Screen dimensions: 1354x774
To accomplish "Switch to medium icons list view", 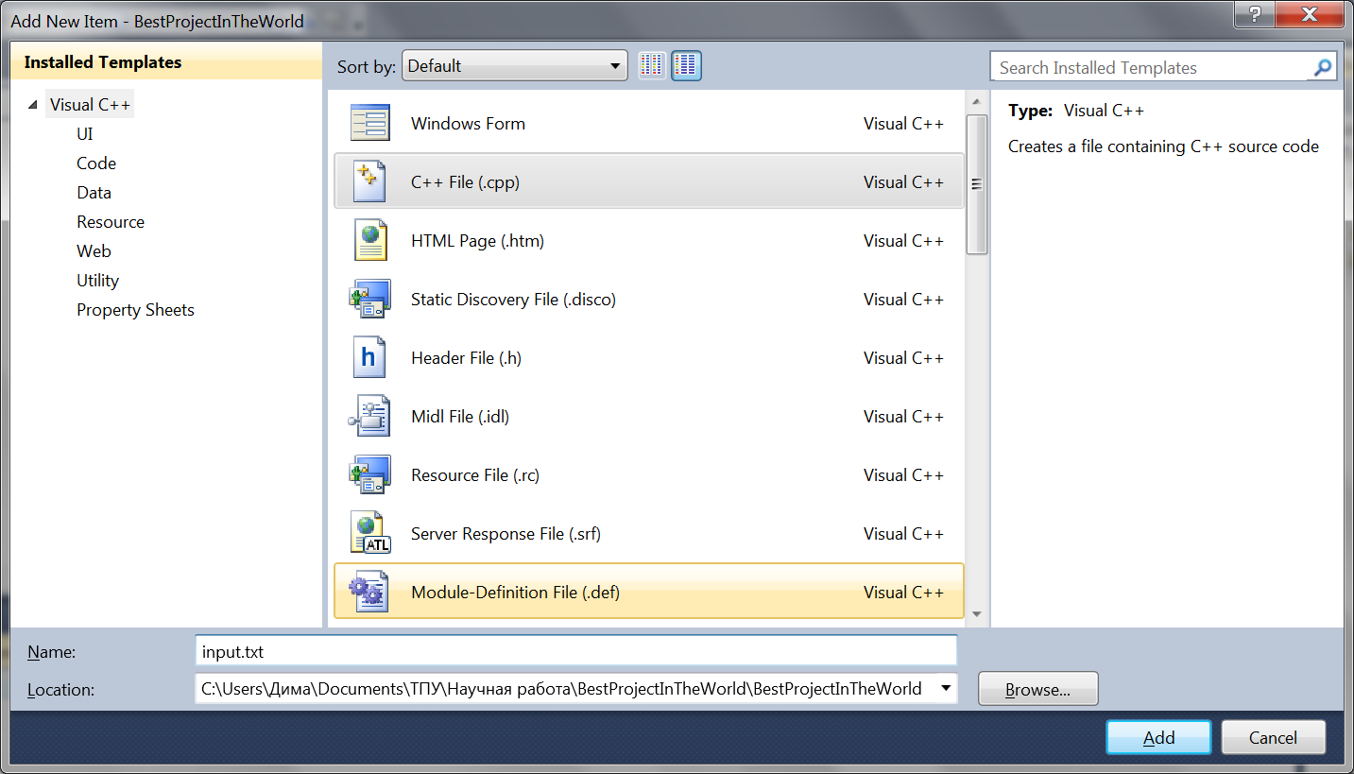I will click(687, 65).
